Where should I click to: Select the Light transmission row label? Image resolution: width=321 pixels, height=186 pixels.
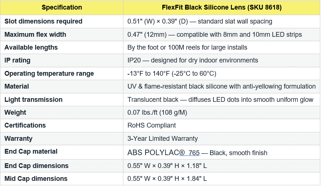tap(33, 100)
